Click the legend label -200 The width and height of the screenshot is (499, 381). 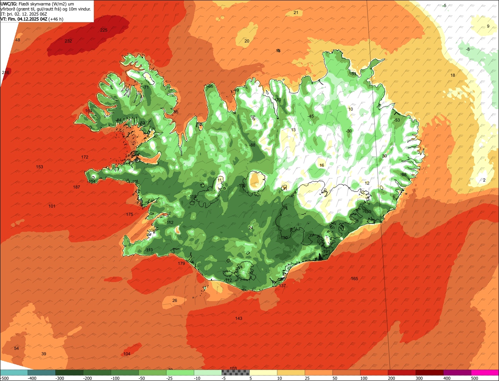pos(87,378)
